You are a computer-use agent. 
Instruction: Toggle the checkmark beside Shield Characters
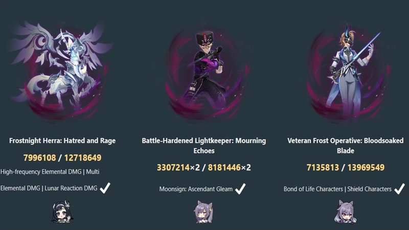(x=399, y=189)
